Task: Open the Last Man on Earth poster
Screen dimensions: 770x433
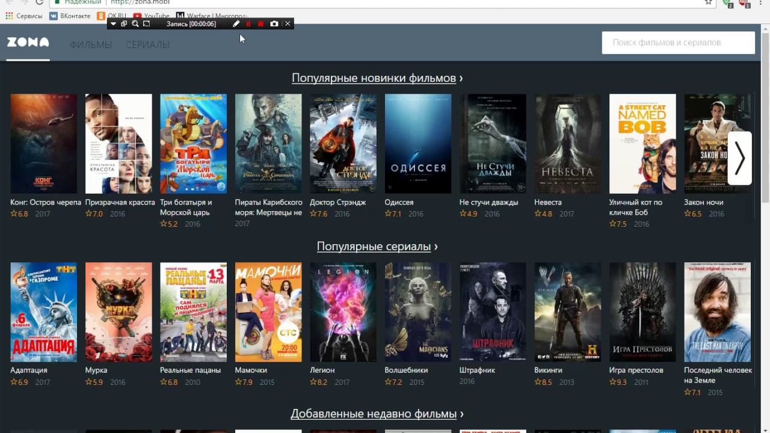Action: coord(717,312)
